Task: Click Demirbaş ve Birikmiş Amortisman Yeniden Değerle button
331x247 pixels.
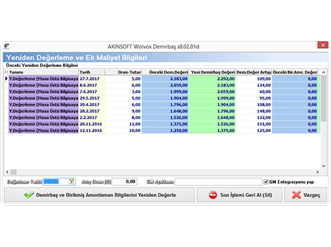Action: point(99,195)
